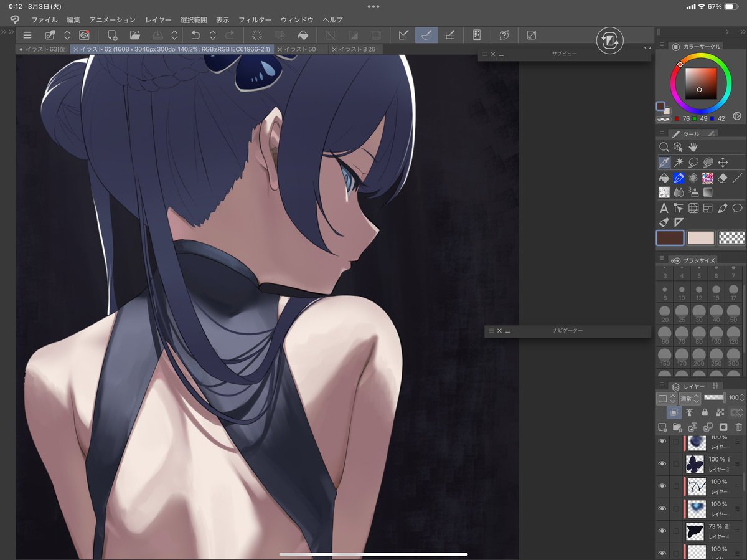The width and height of the screenshot is (747, 560).
Task: Open file via command bar folder icon
Action: tap(134, 36)
